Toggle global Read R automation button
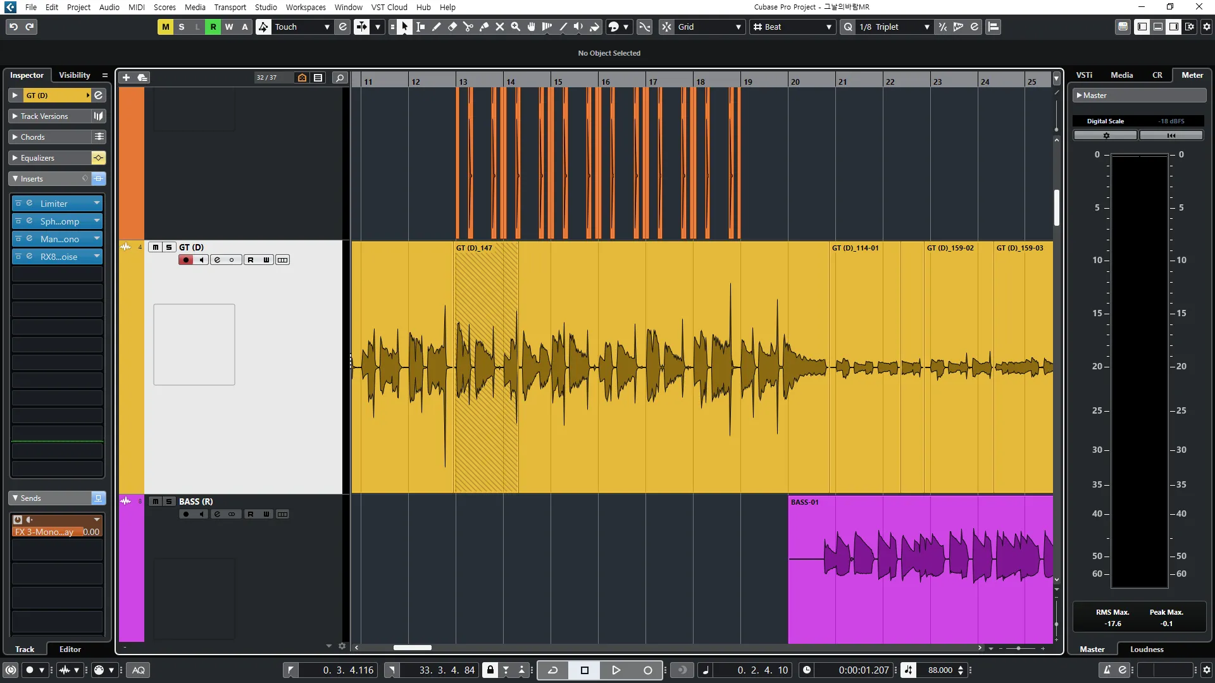 (213, 27)
